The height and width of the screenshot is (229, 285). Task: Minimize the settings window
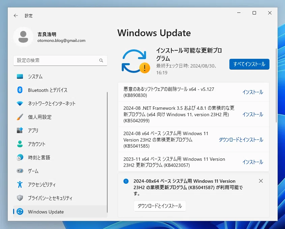point(239,13)
